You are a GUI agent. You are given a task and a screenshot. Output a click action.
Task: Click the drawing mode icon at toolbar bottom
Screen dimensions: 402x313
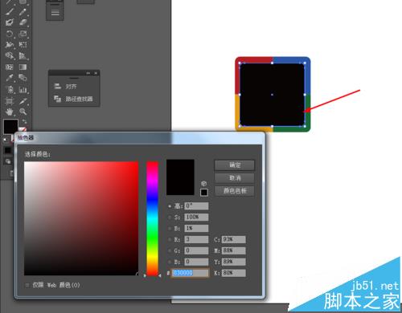(x=8, y=161)
